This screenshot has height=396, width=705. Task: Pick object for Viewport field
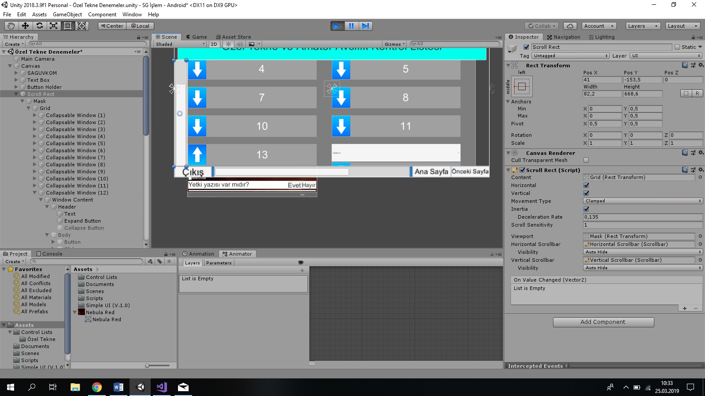[700, 236]
